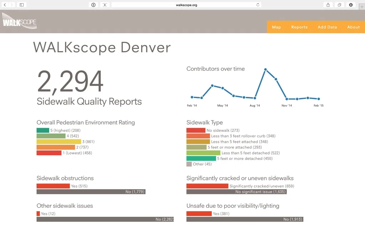Viewport: 365px width, 228px height.
Task: Toggle the Safari sidebar icon
Action: click(x=22, y=5)
